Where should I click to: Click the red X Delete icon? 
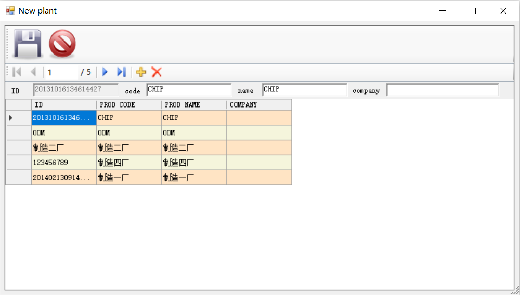[x=157, y=72]
